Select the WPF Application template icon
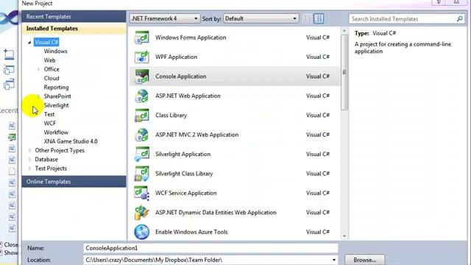471x265 pixels. point(141,57)
